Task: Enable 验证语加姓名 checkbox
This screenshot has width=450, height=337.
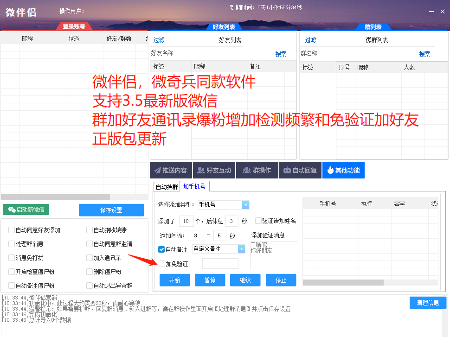Action: tap(258, 221)
